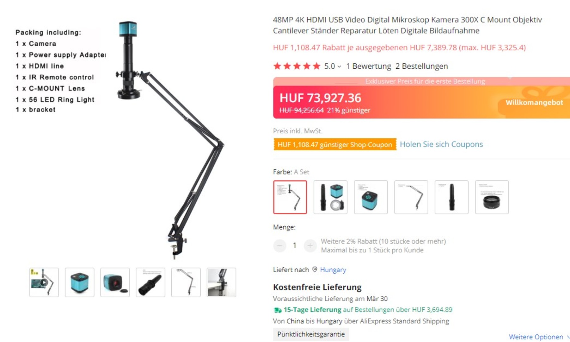Pick the lens, camera and ring light variant

pyautogui.click(x=330, y=197)
